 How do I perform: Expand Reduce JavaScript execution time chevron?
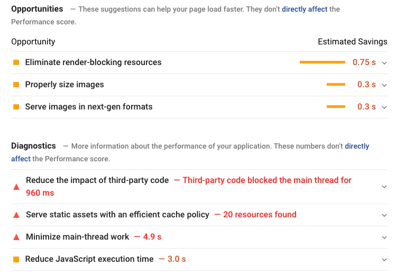click(x=384, y=259)
